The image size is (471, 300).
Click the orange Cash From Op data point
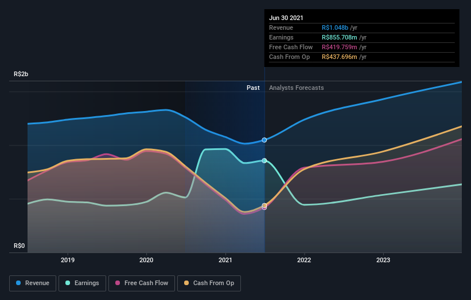coord(264,206)
